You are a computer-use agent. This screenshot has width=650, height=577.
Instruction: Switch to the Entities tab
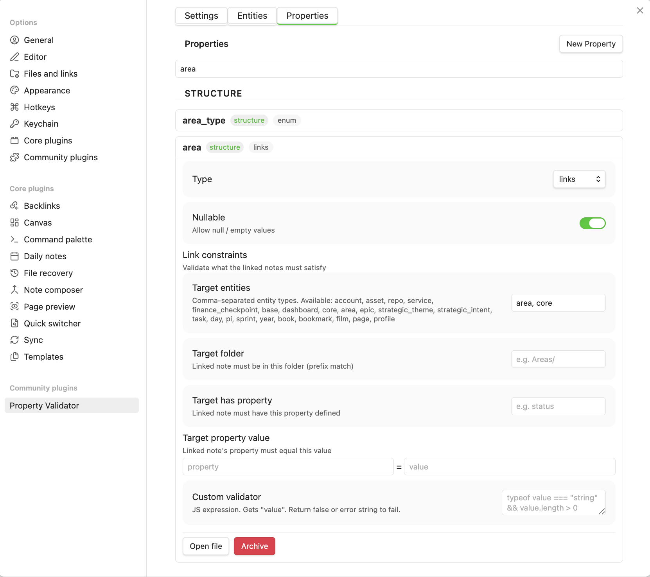[252, 16]
